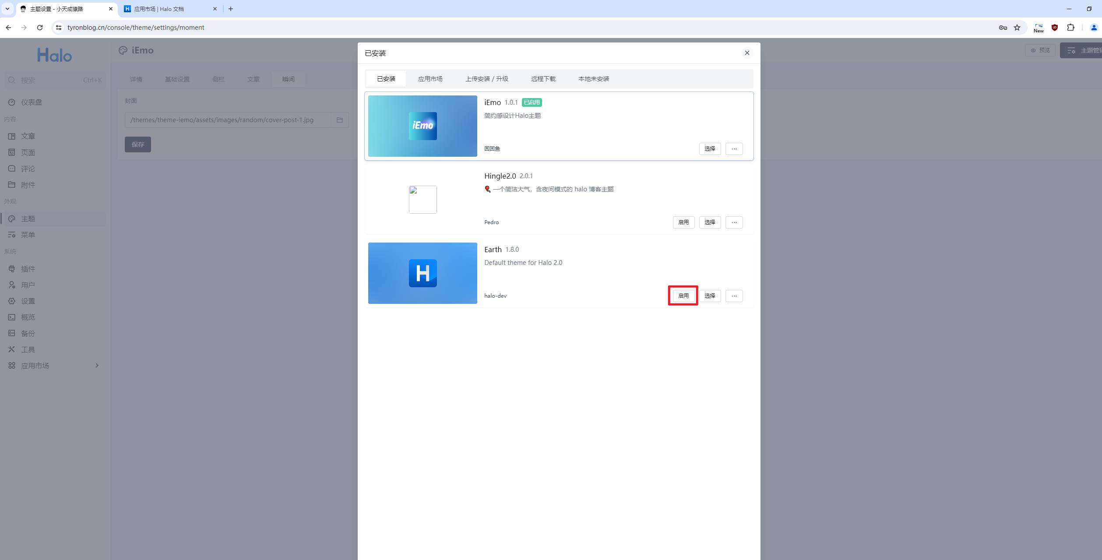Enable the Earth theme
This screenshot has width=1102, height=560.
click(x=683, y=296)
